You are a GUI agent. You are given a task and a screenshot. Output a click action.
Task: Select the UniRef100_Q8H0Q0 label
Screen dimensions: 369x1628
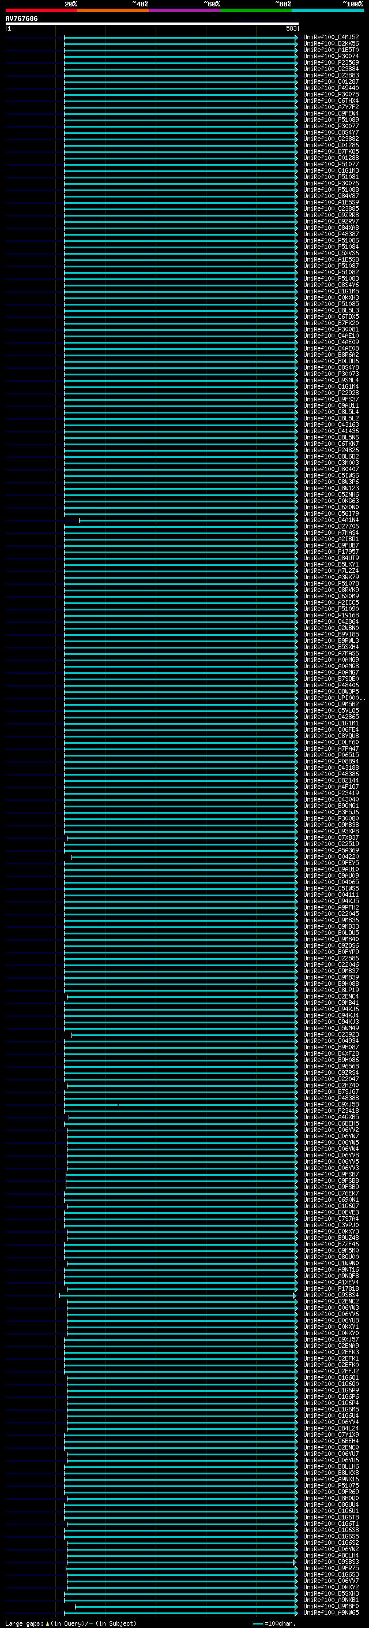point(331,1499)
